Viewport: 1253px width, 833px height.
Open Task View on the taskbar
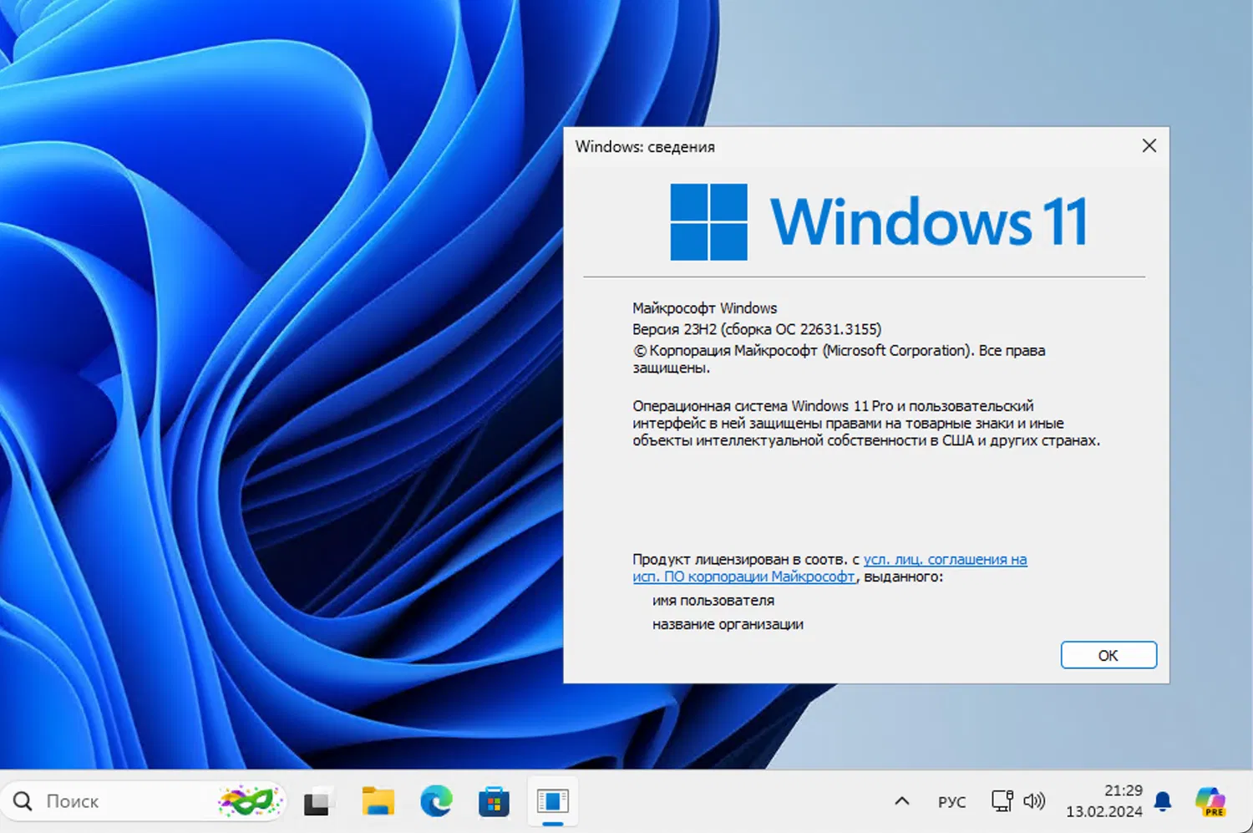318,801
